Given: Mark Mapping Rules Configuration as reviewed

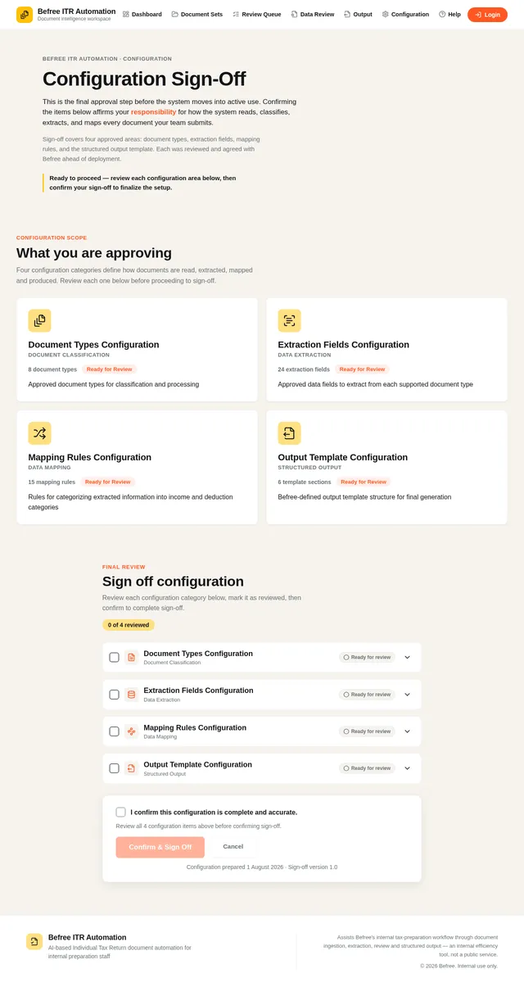Looking at the screenshot, I should click(114, 731).
